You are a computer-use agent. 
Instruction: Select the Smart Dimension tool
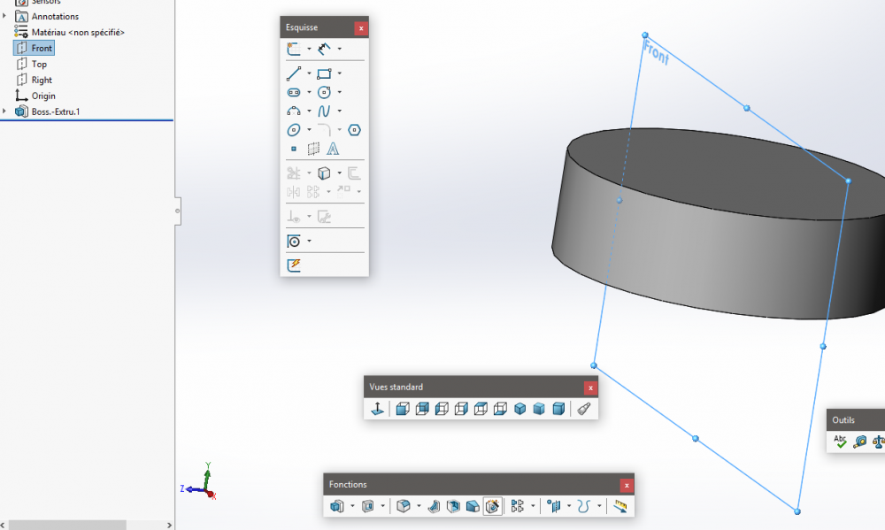[x=324, y=49]
